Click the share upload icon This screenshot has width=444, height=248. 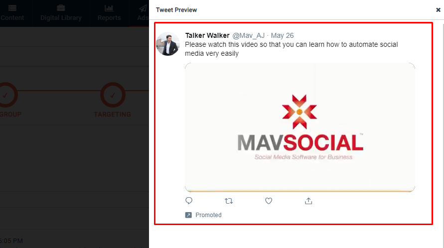308,201
